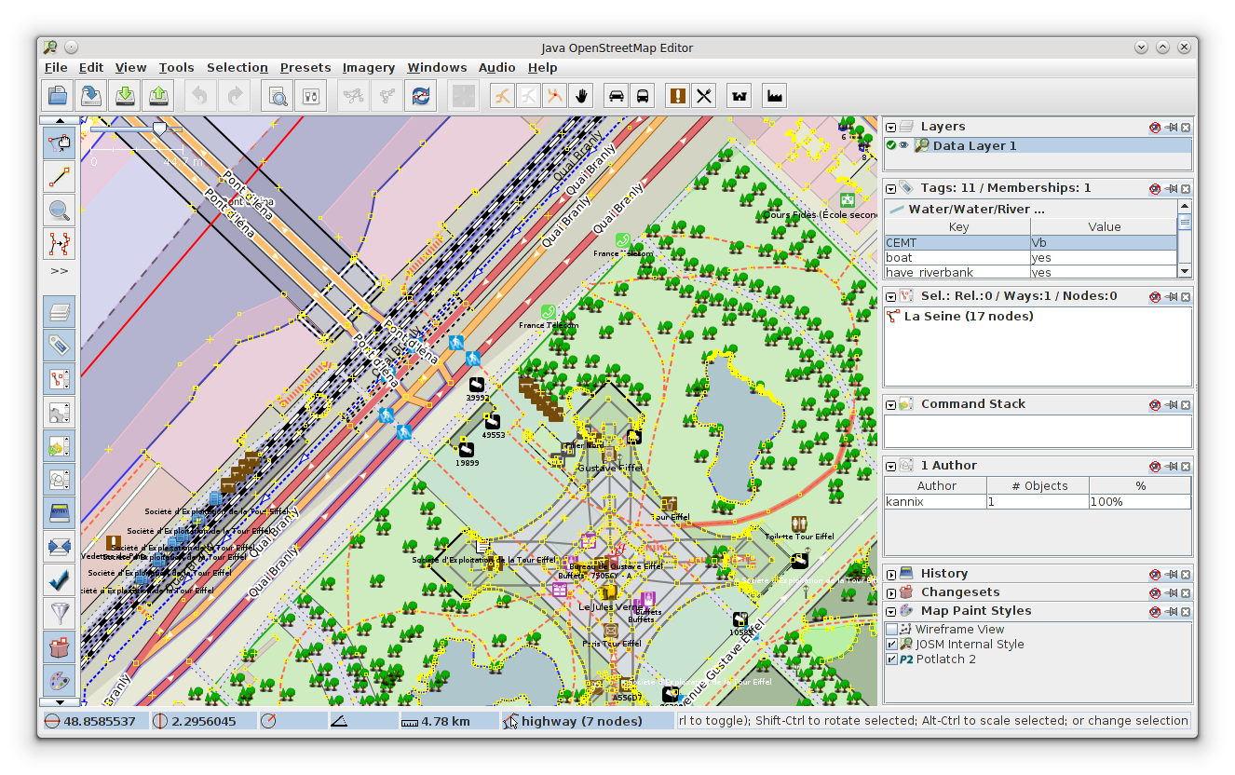Open the Search objects toolbar icon
This screenshot has height=775, width=1235.
(x=278, y=95)
